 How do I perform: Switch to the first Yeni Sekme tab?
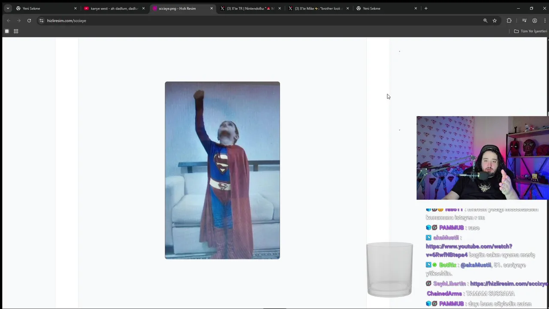[x=46, y=8]
